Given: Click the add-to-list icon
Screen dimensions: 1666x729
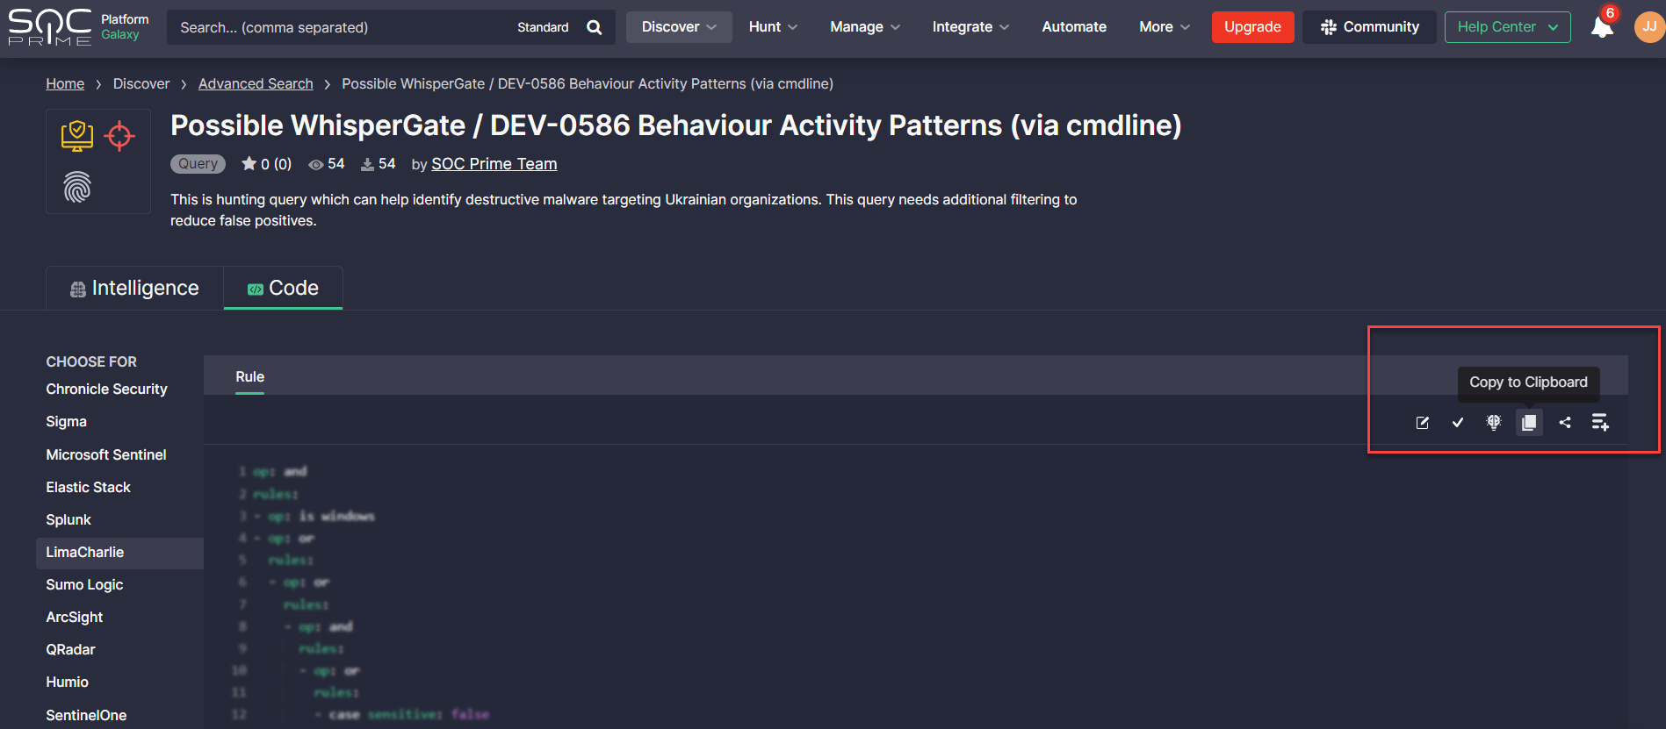Looking at the screenshot, I should [x=1600, y=423].
